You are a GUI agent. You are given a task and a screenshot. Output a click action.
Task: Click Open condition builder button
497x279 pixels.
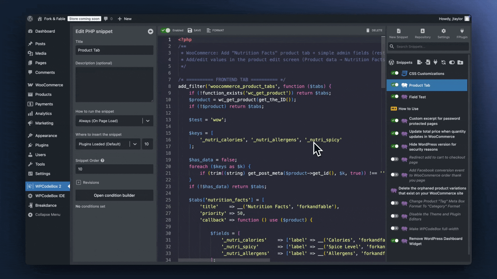pos(114,196)
